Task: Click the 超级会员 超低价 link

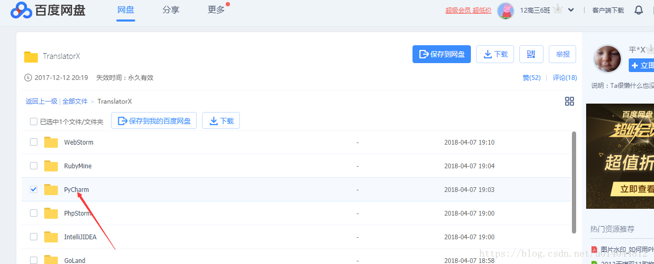Action: (x=468, y=10)
